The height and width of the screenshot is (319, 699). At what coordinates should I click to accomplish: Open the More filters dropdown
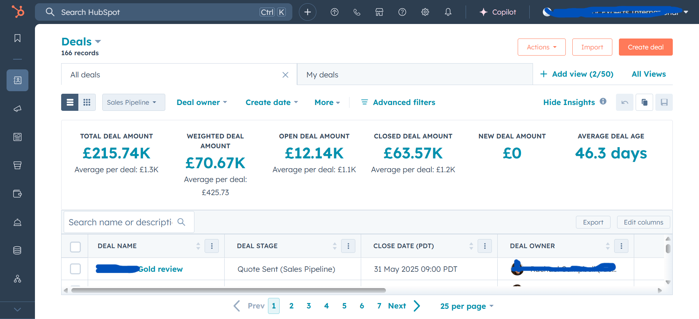(x=327, y=102)
